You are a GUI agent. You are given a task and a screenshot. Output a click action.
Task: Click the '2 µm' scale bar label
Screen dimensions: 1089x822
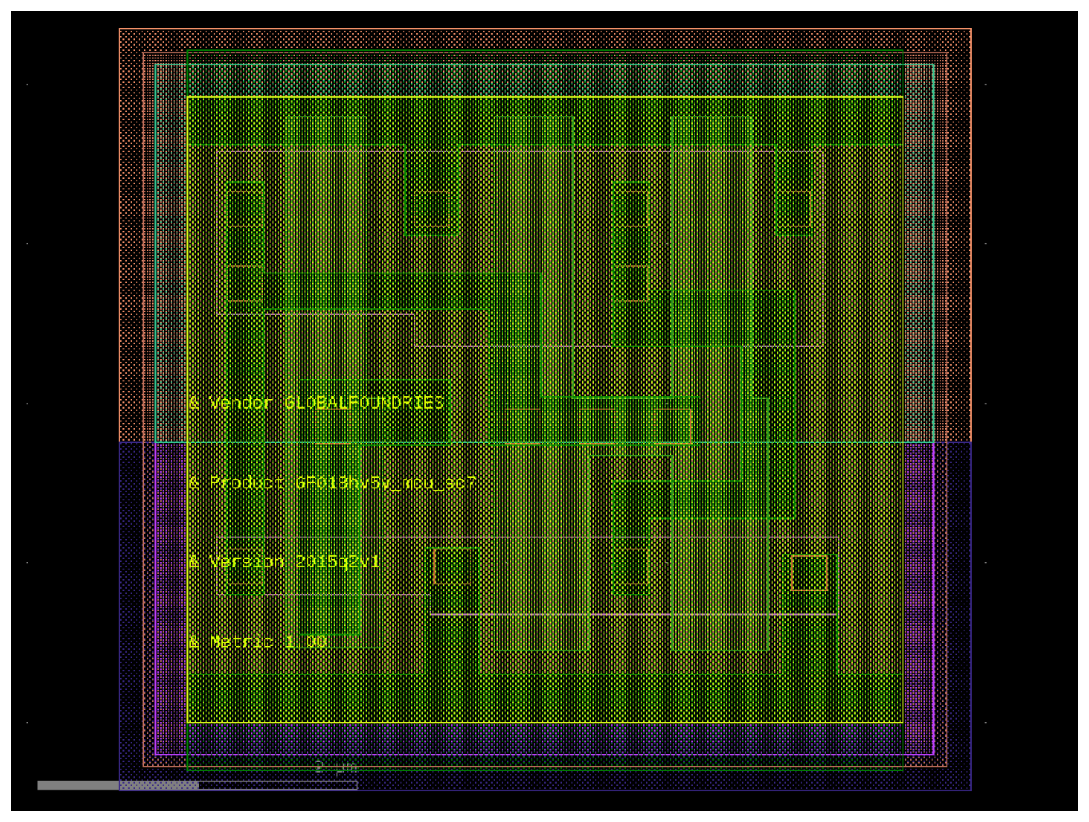pyautogui.click(x=335, y=767)
